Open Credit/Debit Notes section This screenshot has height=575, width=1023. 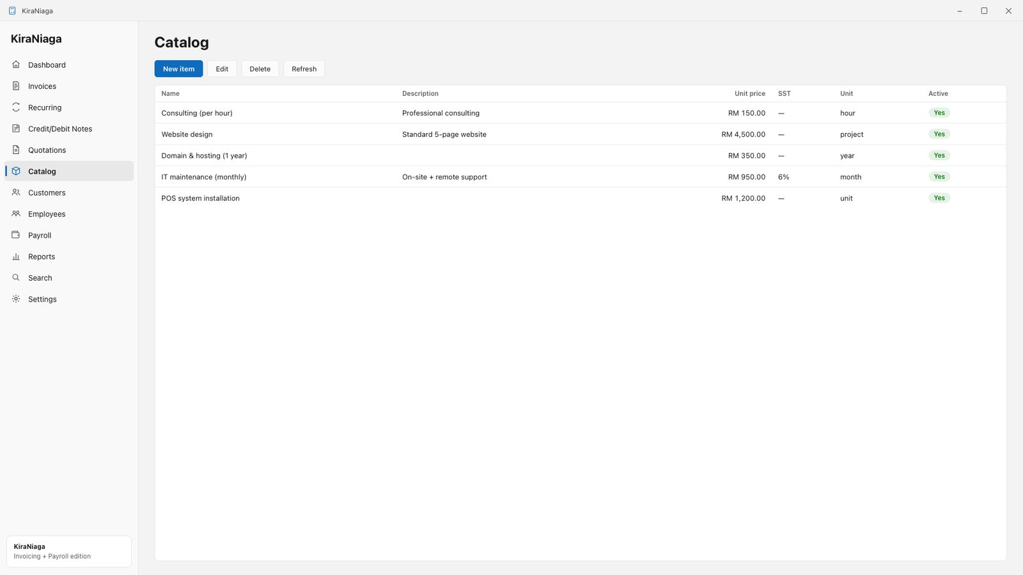click(x=69, y=128)
